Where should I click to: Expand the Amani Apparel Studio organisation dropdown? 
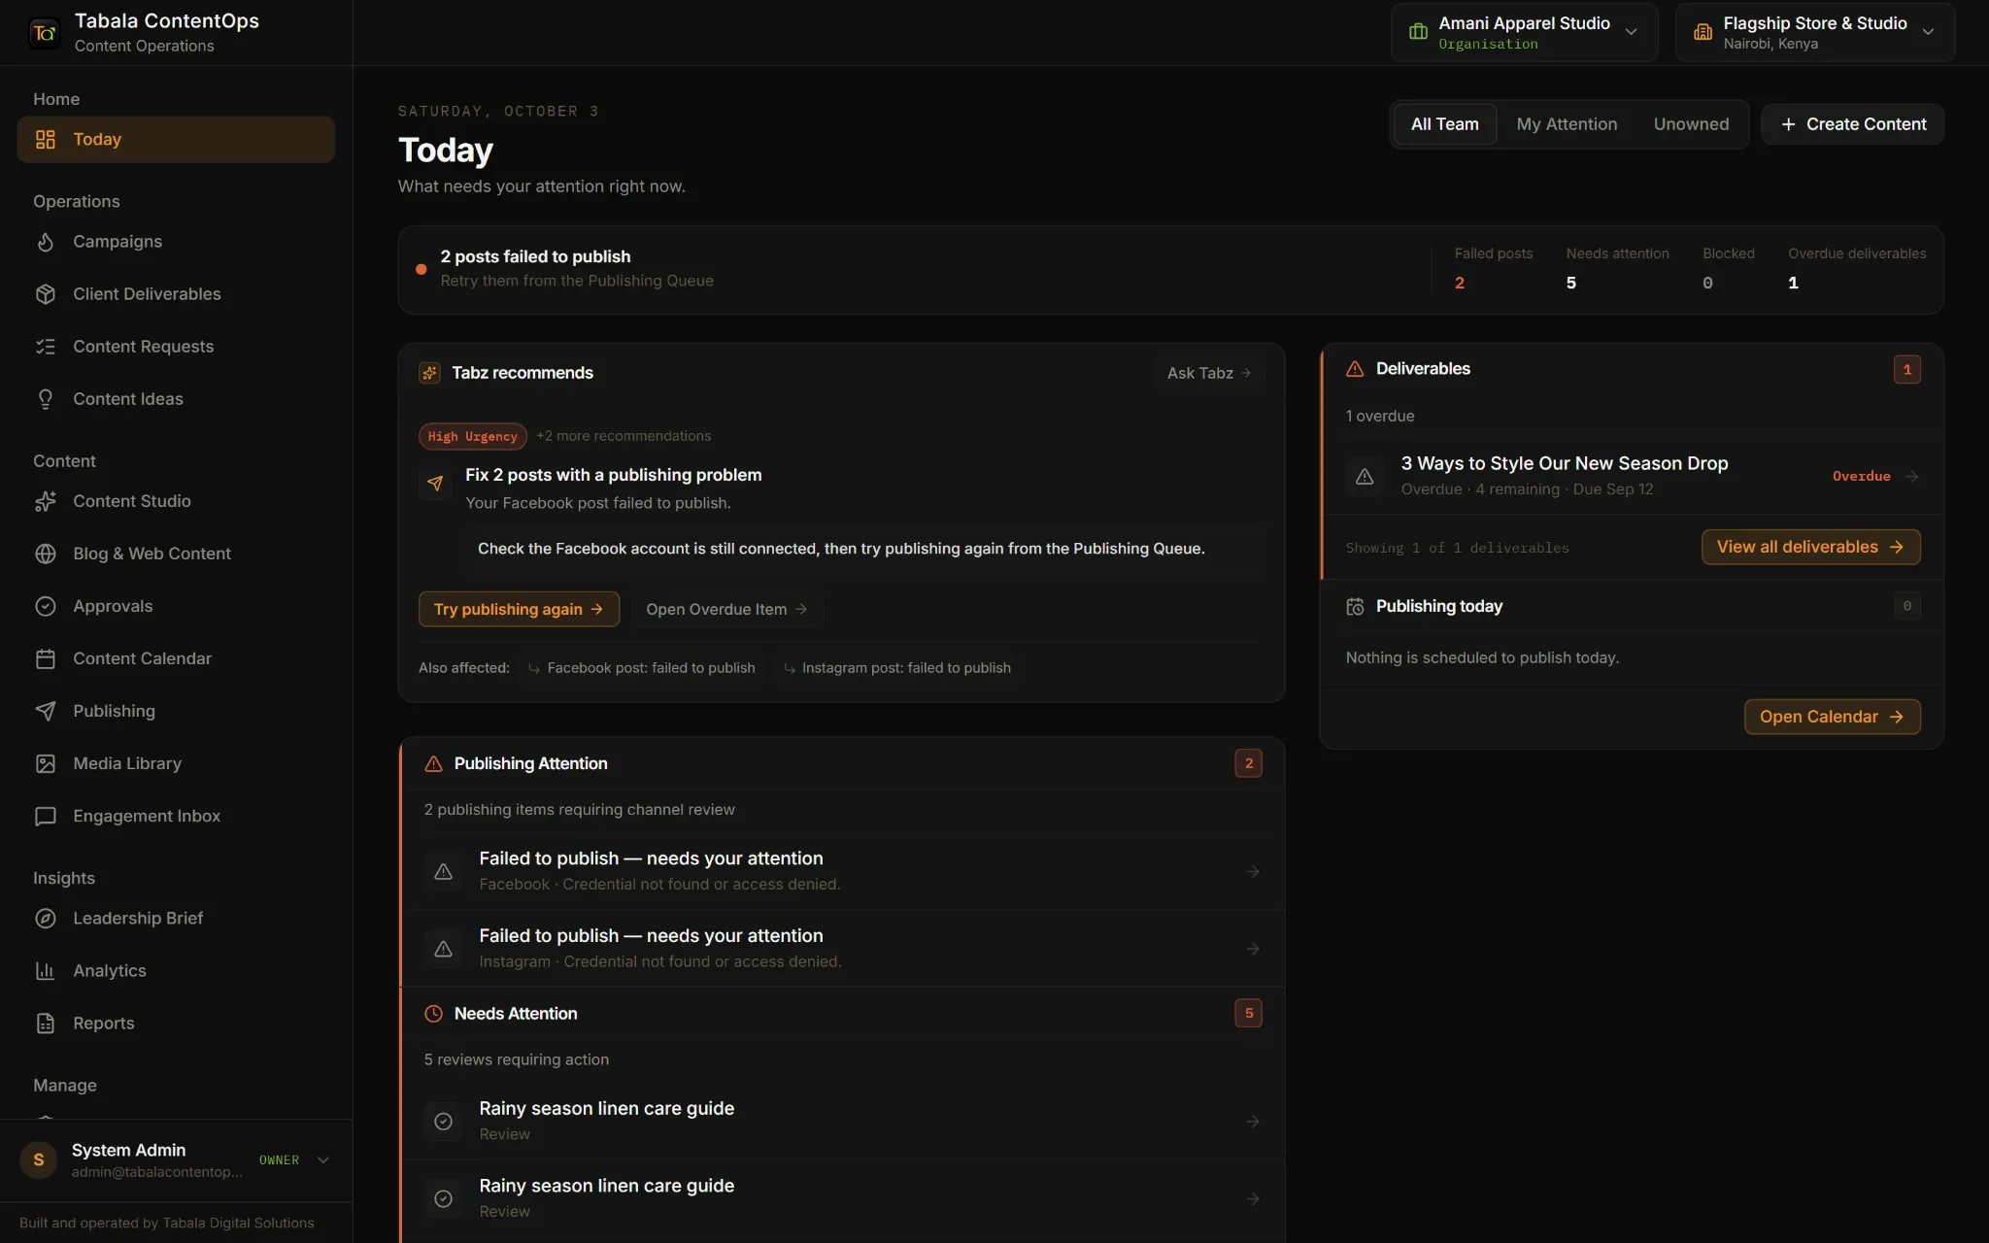[x=1524, y=32]
